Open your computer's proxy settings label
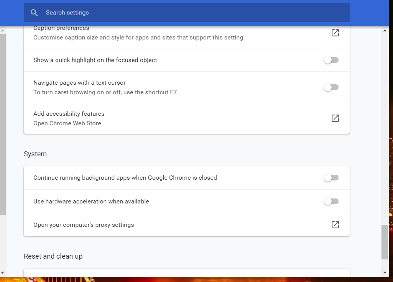The width and height of the screenshot is (393, 282). tap(84, 225)
